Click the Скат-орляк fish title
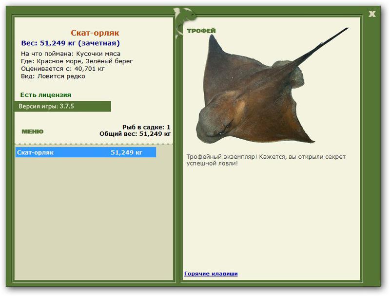The width and height of the screenshot is (390, 296). (95, 33)
